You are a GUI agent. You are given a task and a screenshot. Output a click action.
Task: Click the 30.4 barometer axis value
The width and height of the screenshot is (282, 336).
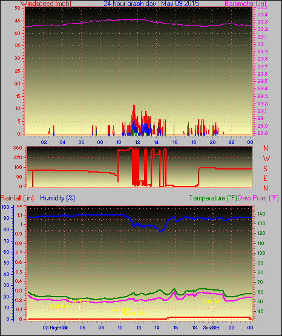(x=262, y=15)
